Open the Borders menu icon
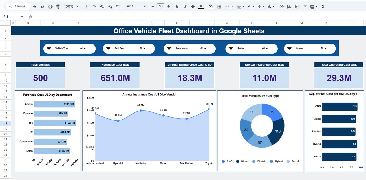Viewport: 366px width, 180px height. [219, 6]
